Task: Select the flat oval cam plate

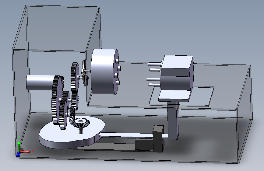Action: pos(72,133)
